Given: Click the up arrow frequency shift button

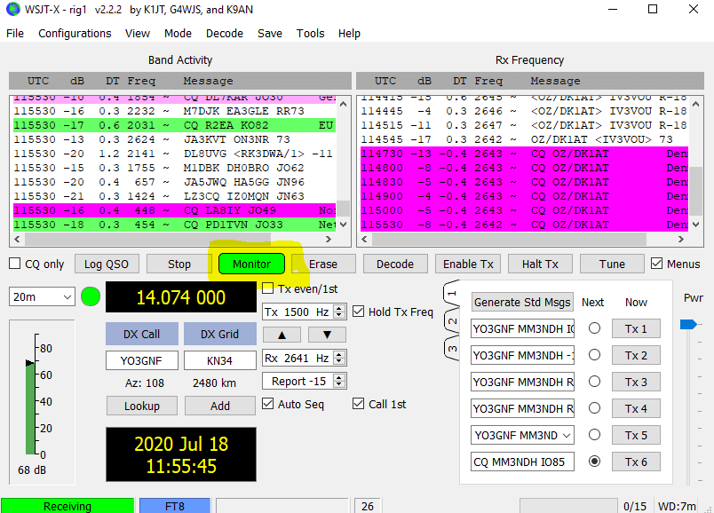Looking at the screenshot, I should tap(282, 335).
